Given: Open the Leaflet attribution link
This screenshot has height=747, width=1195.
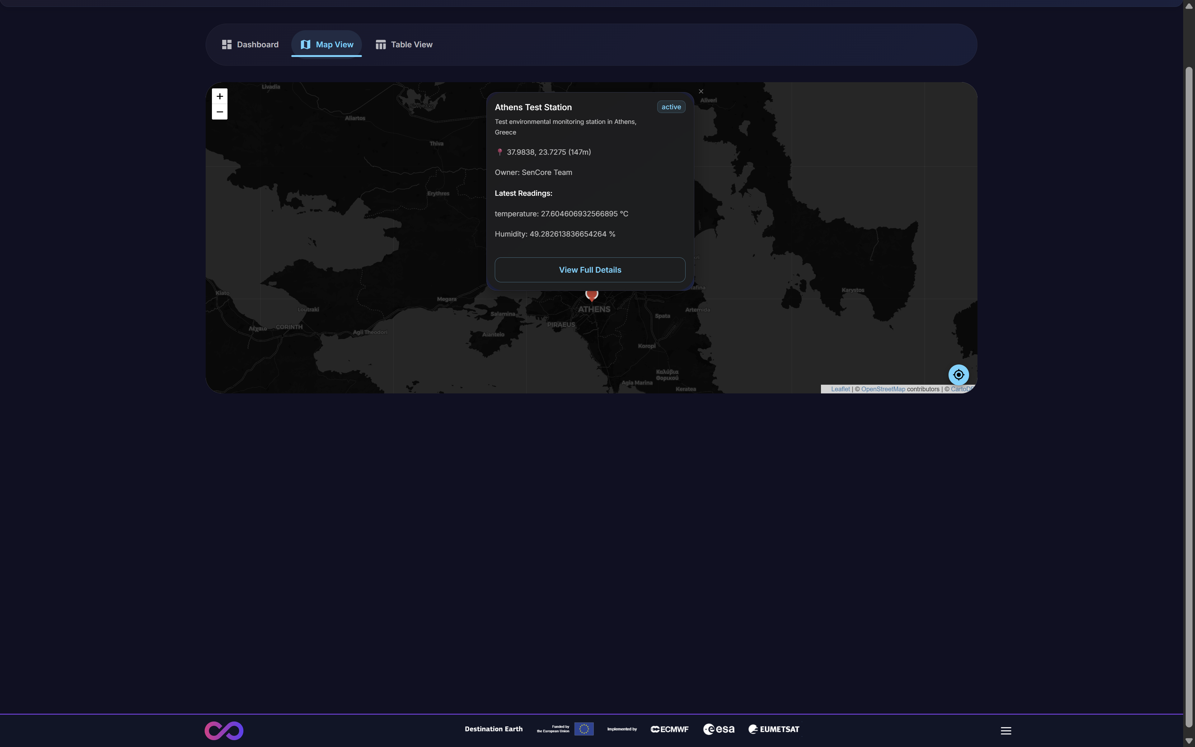Looking at the screenshot, I should coord(840,389).
